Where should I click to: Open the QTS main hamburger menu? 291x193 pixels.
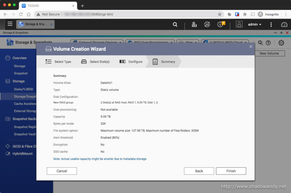coord(10,24)
